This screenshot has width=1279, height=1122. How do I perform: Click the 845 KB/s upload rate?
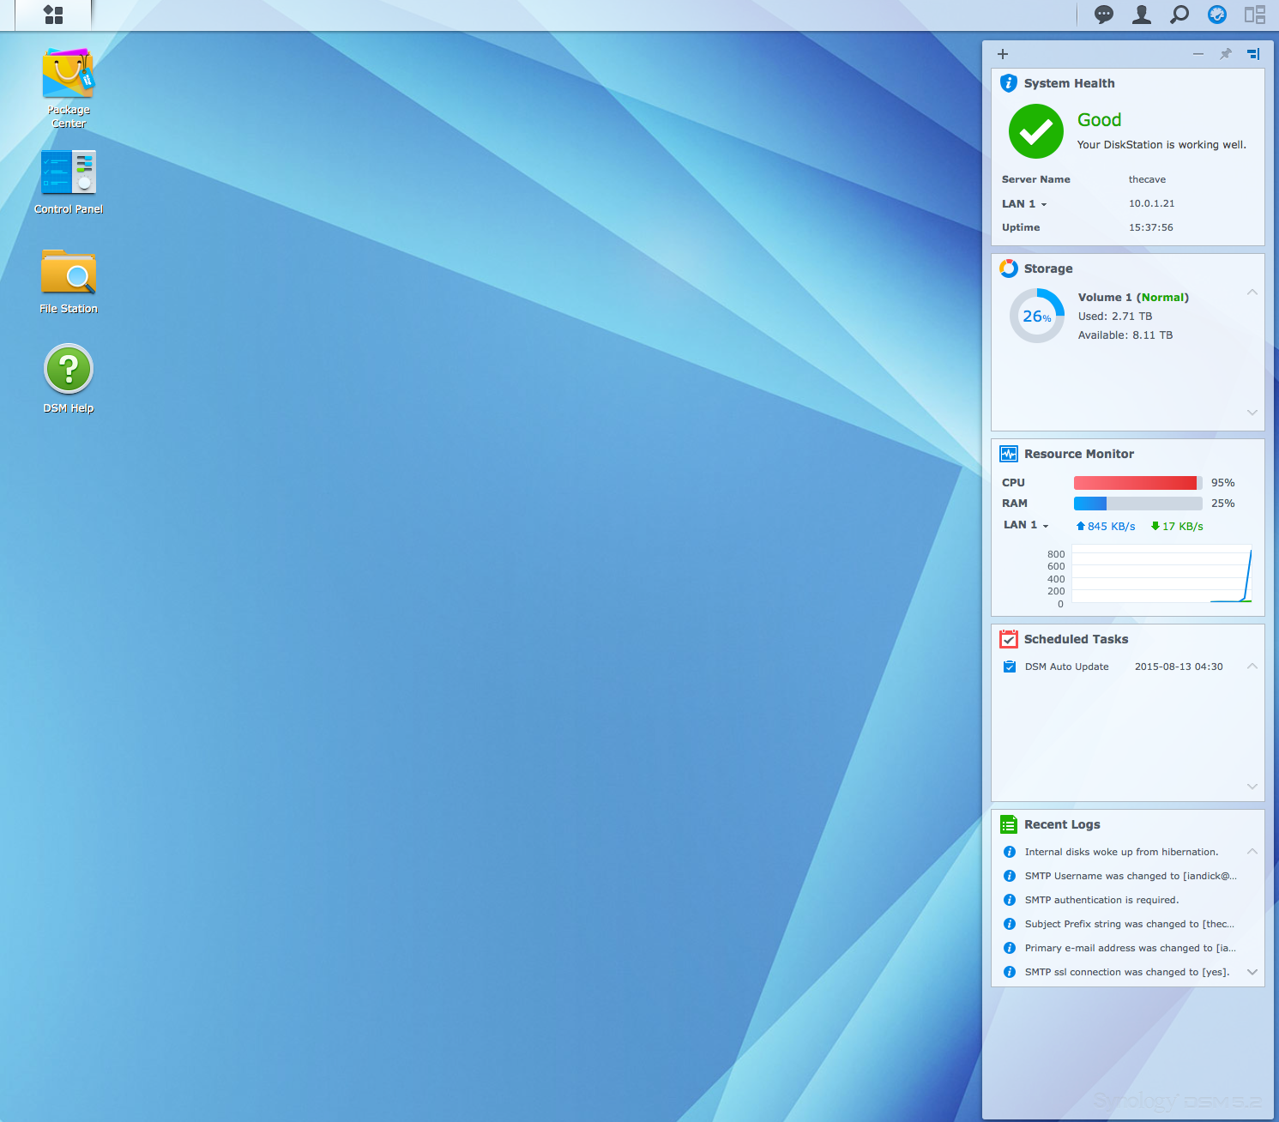pyautogui.click(x=1106, y=527)
